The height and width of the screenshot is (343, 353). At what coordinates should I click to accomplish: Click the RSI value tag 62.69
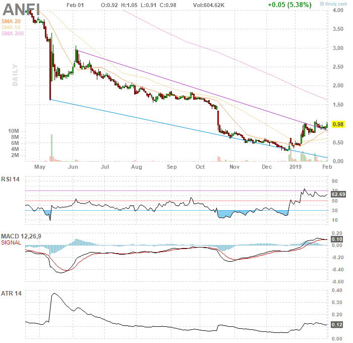337,193
